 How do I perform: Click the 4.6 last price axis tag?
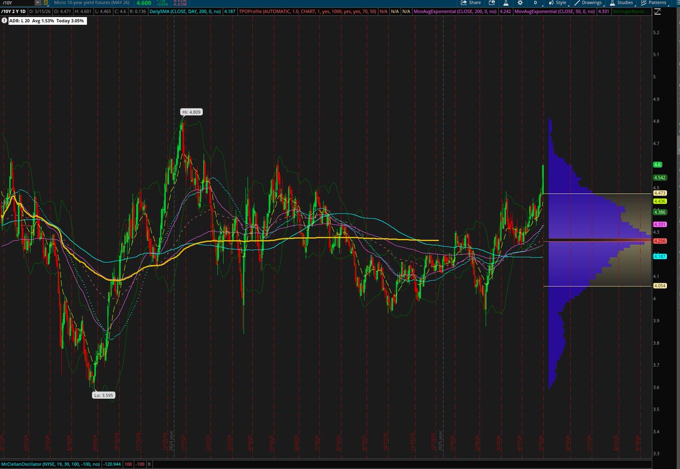pos(658,164)
